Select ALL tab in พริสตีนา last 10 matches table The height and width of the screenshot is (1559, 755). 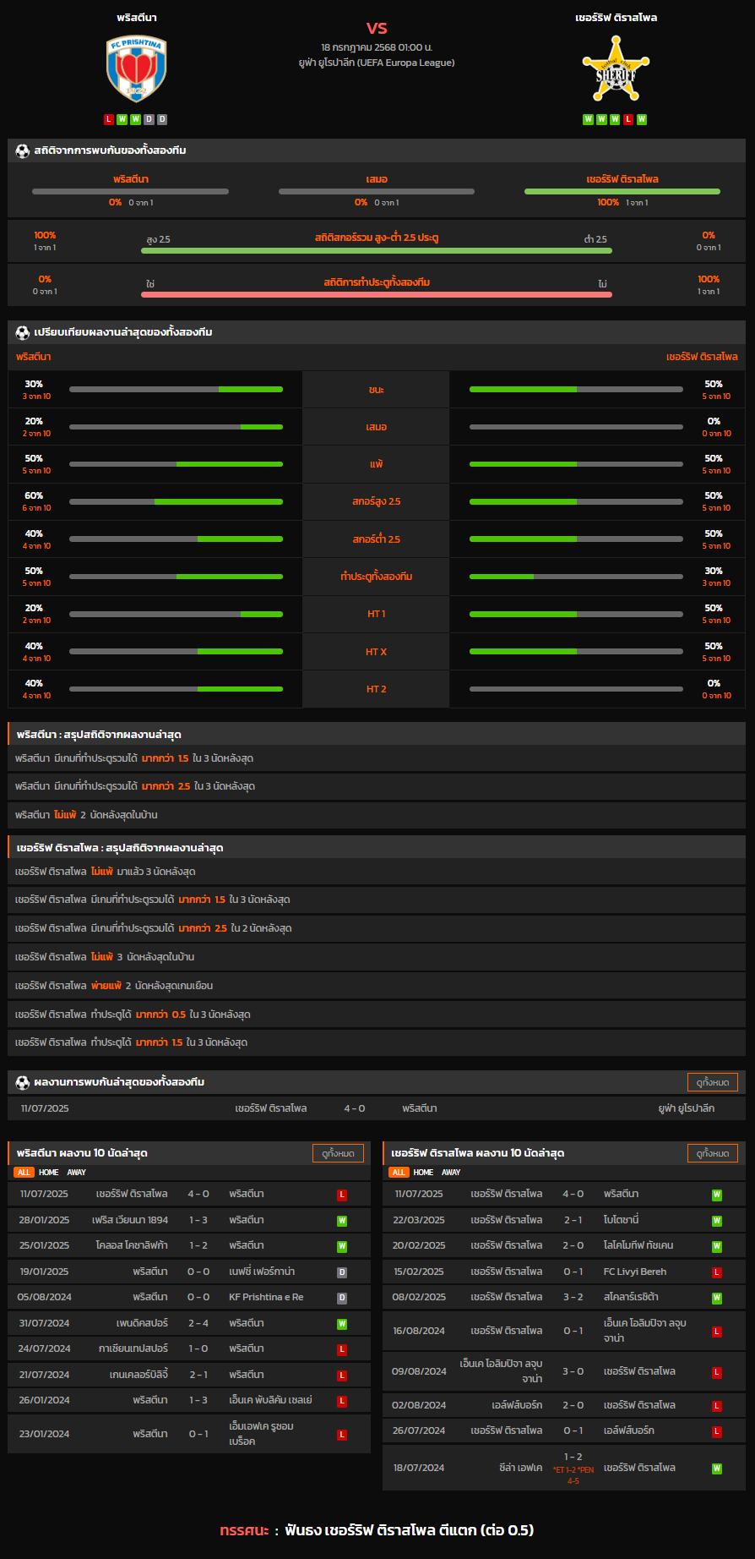24,1173
